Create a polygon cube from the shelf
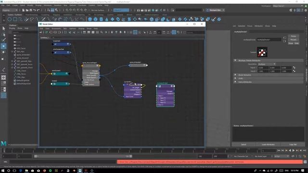This screenshot has height=173, width=308. pyautogui.click(x=95, y=19)
